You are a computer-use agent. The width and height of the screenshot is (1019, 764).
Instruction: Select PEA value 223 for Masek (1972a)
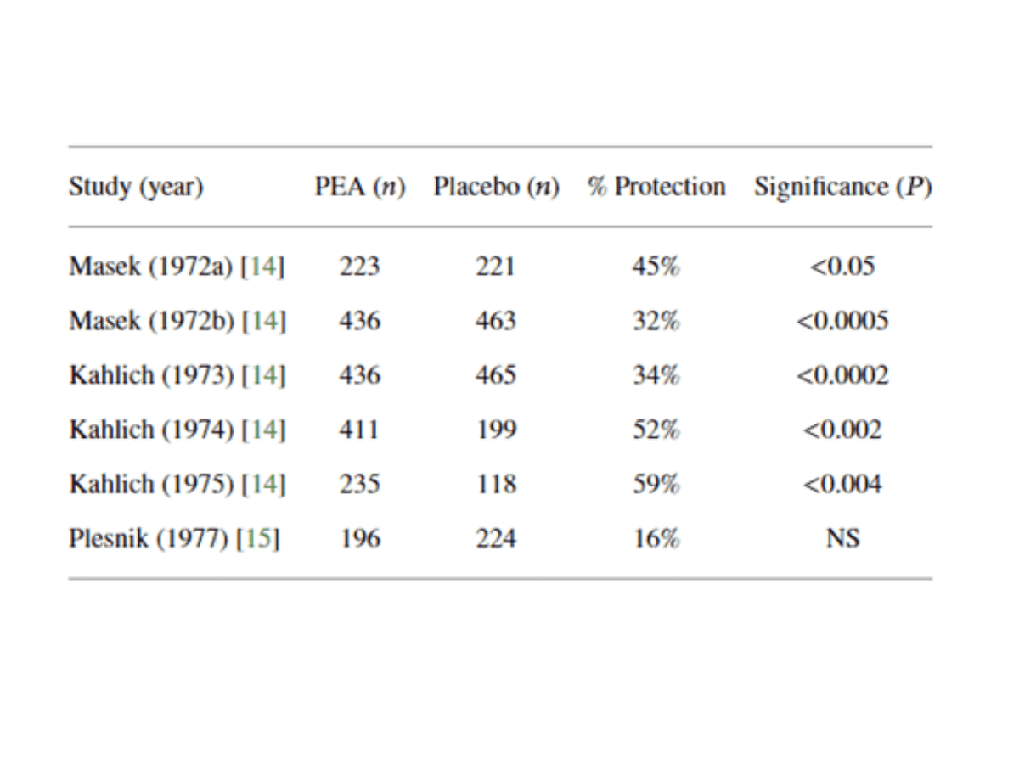point(359,267)
